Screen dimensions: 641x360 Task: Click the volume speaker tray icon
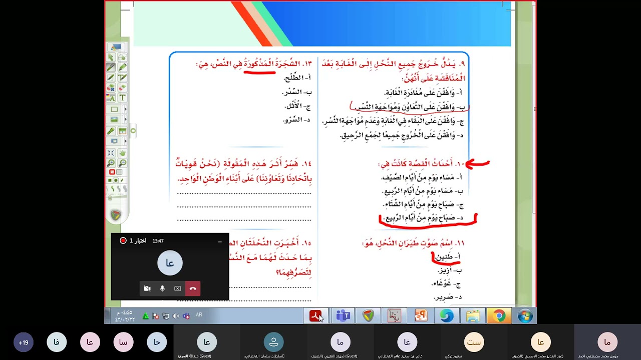coord(176,316)
